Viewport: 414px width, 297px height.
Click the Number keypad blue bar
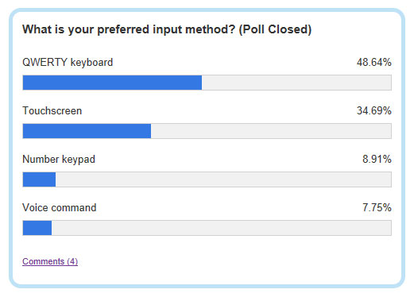(39, 179)
